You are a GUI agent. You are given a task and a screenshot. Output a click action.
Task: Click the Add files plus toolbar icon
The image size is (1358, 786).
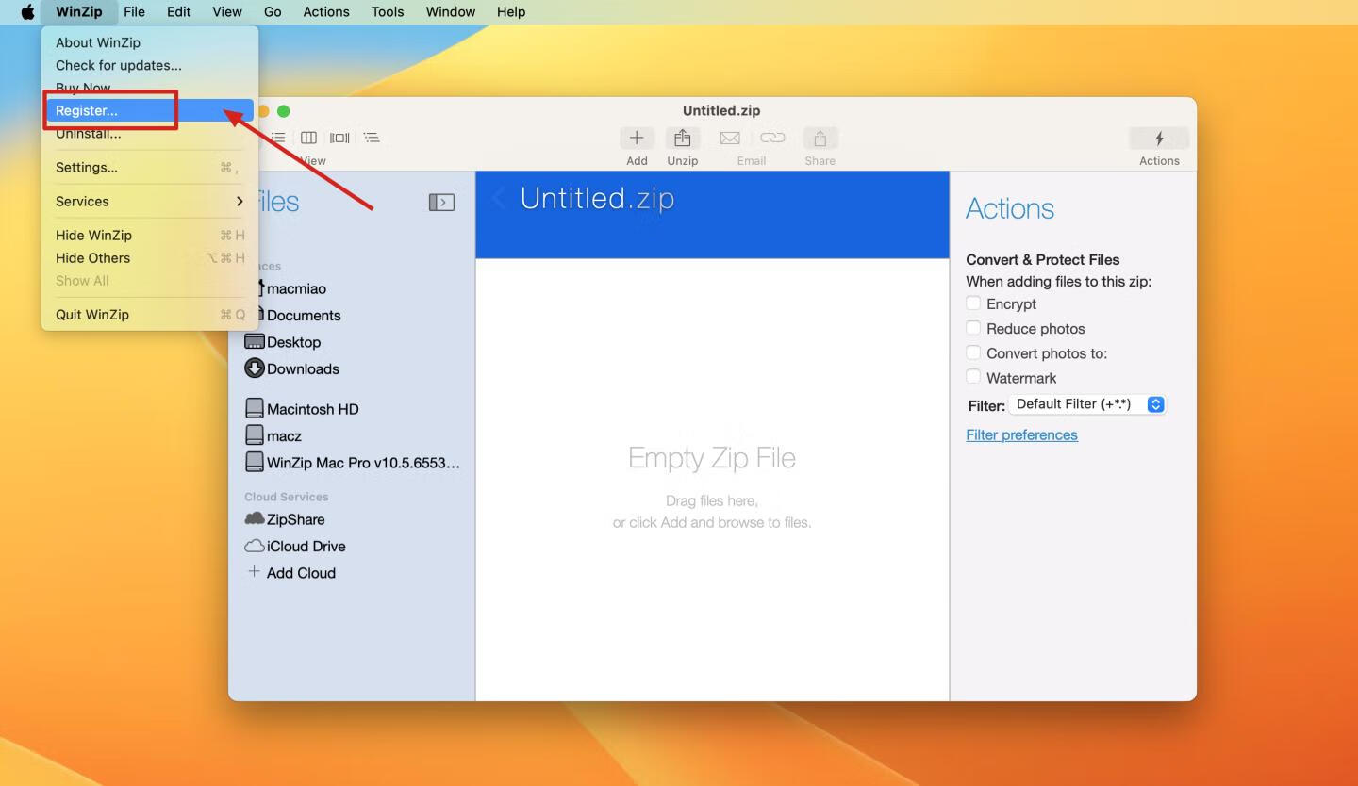point(637,138)
